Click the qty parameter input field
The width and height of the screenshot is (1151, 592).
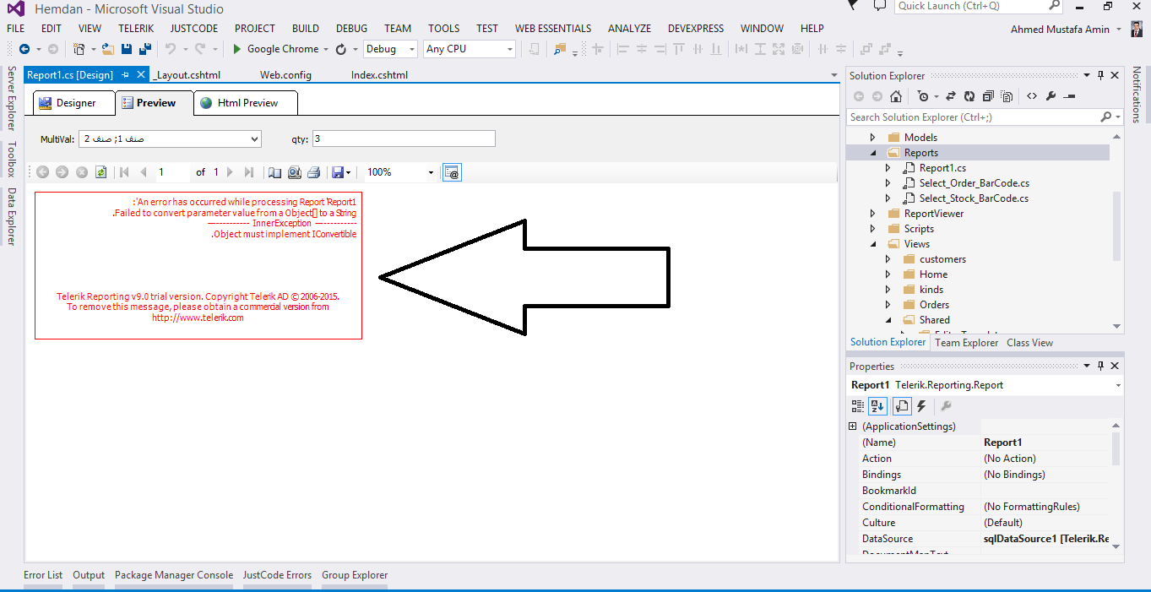coord(404,138)
